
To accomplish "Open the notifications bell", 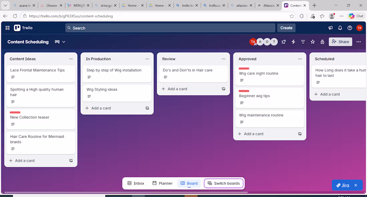I will click(340, 28).
